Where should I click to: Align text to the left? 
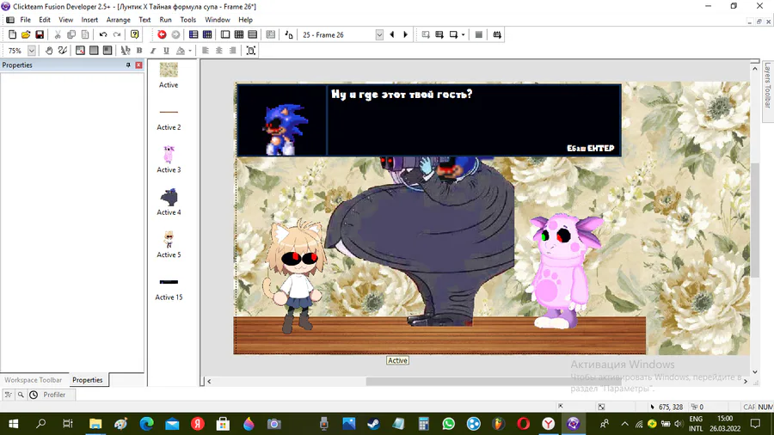[206, 51]
